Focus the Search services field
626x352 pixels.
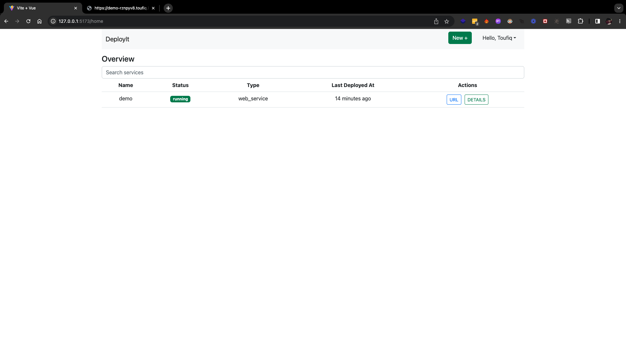tap(313, 72)
